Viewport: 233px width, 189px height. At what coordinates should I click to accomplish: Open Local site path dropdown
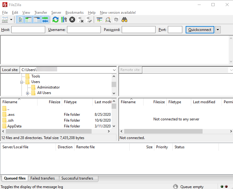(114, 70)
